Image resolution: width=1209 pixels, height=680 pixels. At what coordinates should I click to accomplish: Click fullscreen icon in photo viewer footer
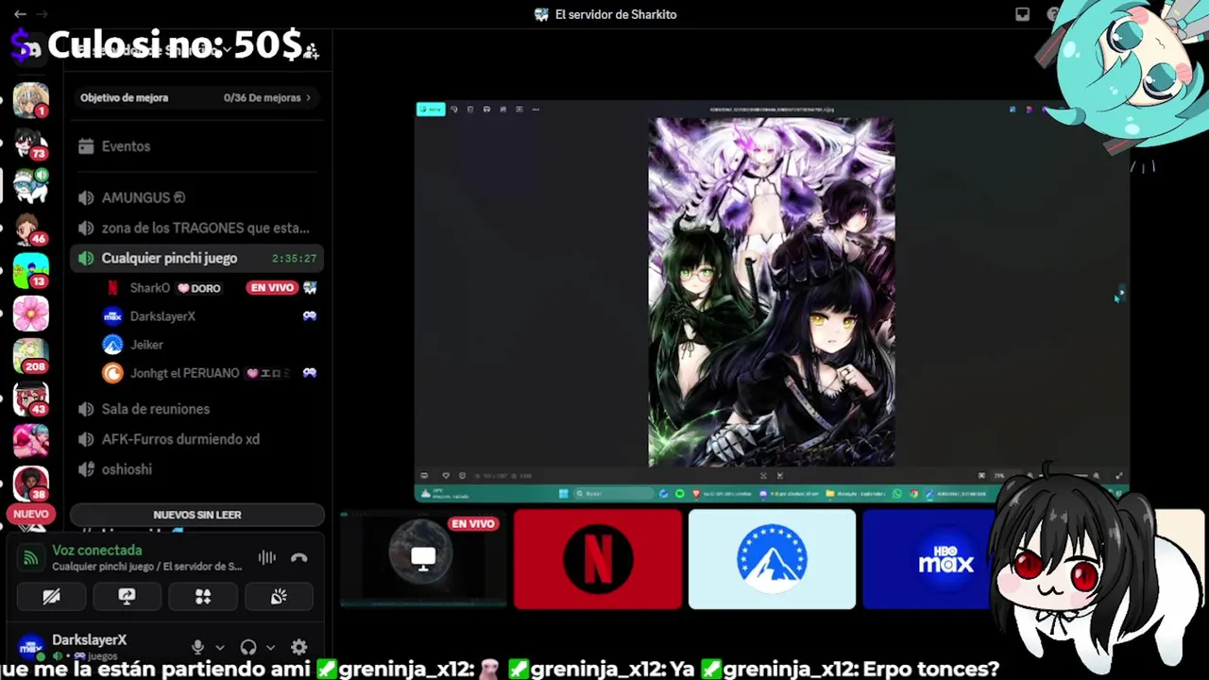[x=1119, y=476]
